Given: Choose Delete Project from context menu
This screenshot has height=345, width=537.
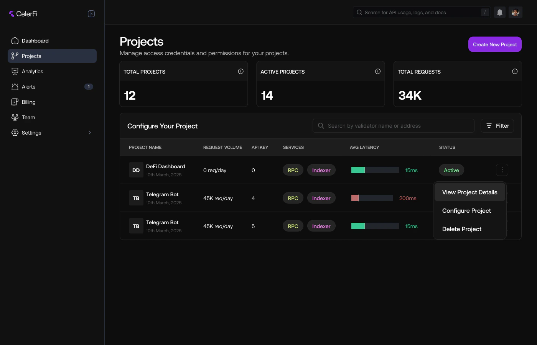Looking at the screenshot, I should 462,229.
